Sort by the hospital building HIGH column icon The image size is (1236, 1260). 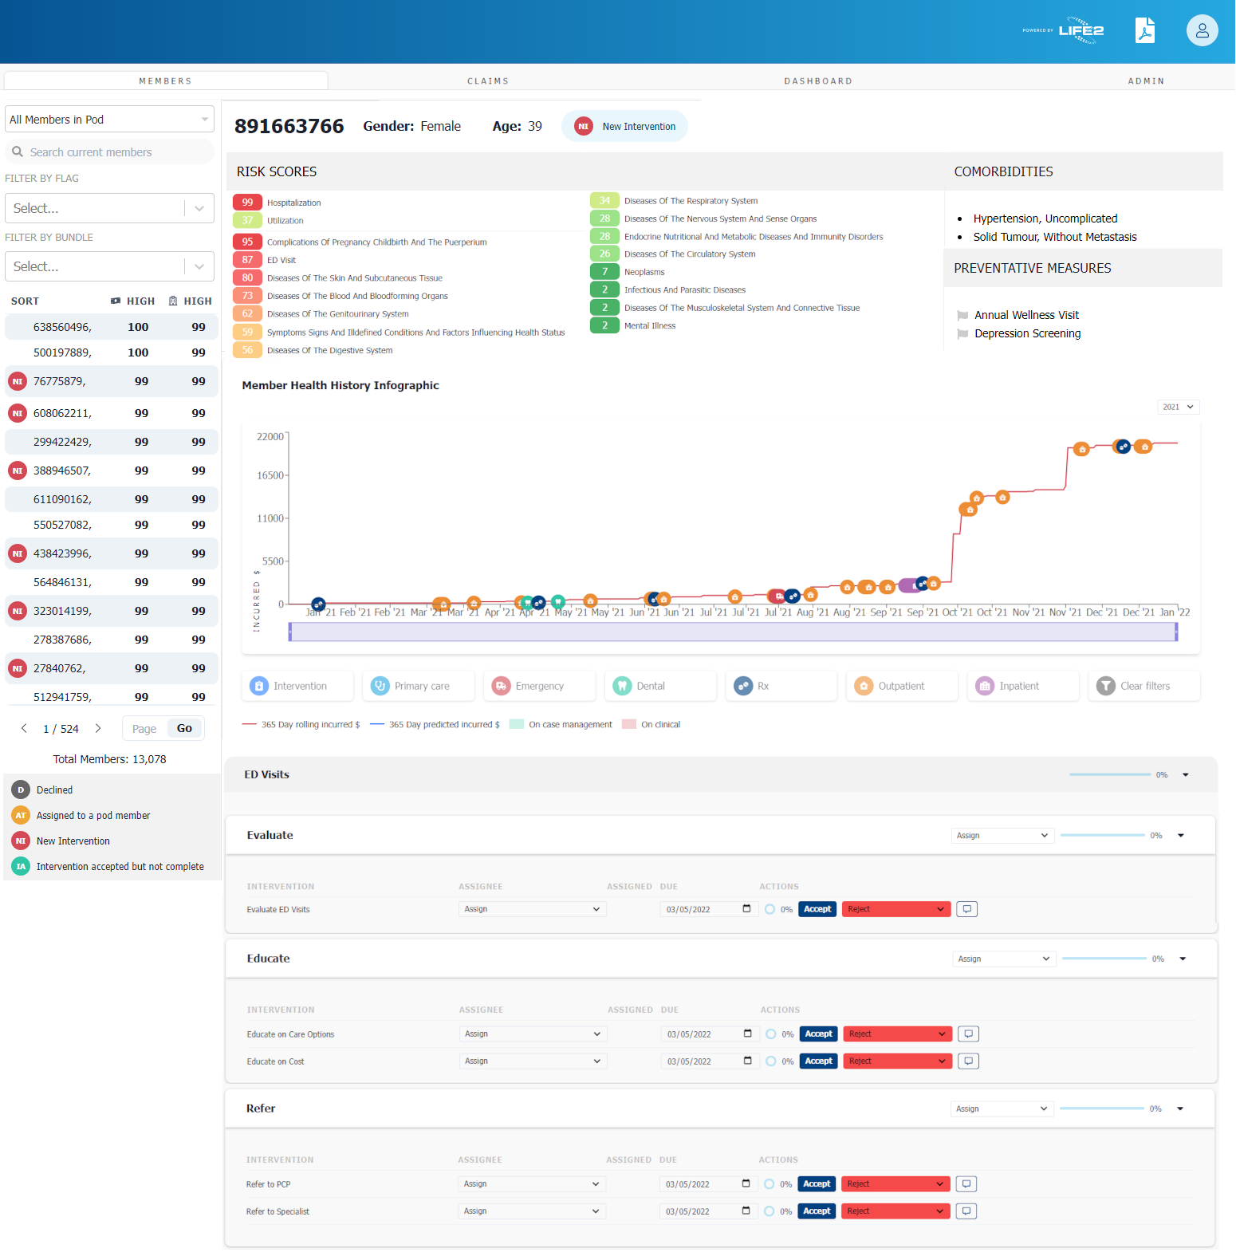(x=173, y=301)
